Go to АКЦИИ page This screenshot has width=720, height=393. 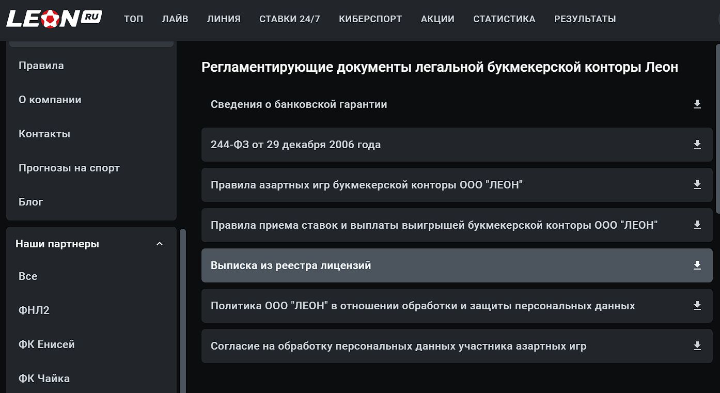click(x=437, y=19)
